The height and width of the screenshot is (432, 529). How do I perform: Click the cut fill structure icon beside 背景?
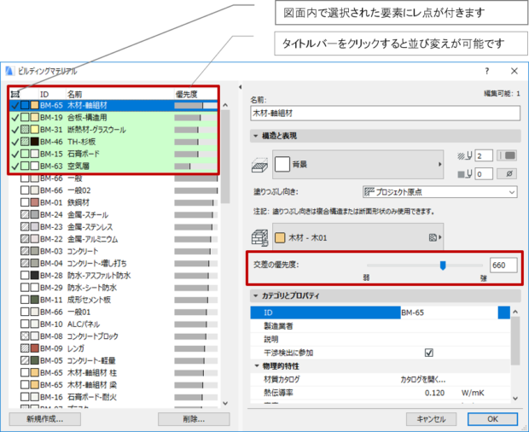(x=259, y=165)
